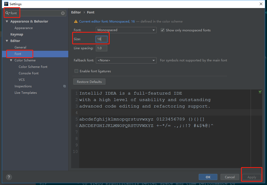The image size is (267, 185).
Task: Click the search magnifier icon
Action: point(7,13)
